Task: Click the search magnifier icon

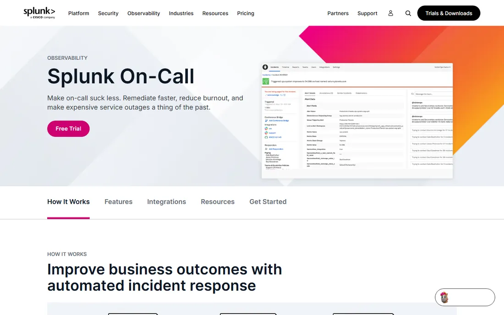Action: click(x=408, y=13)
